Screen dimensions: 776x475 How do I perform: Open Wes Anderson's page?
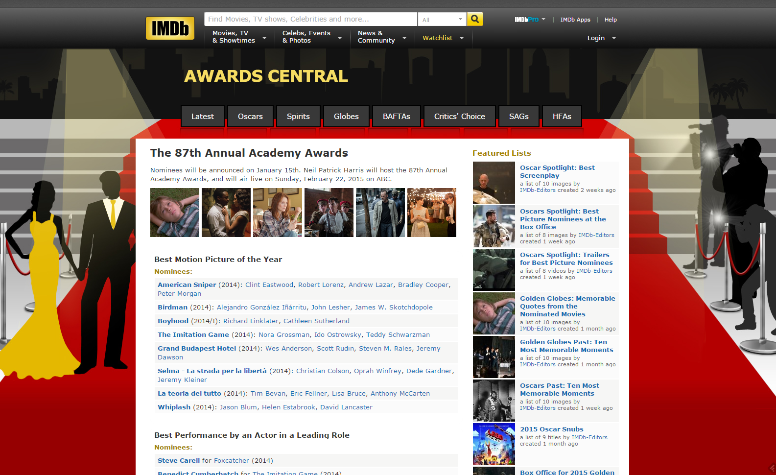point(288,349)
